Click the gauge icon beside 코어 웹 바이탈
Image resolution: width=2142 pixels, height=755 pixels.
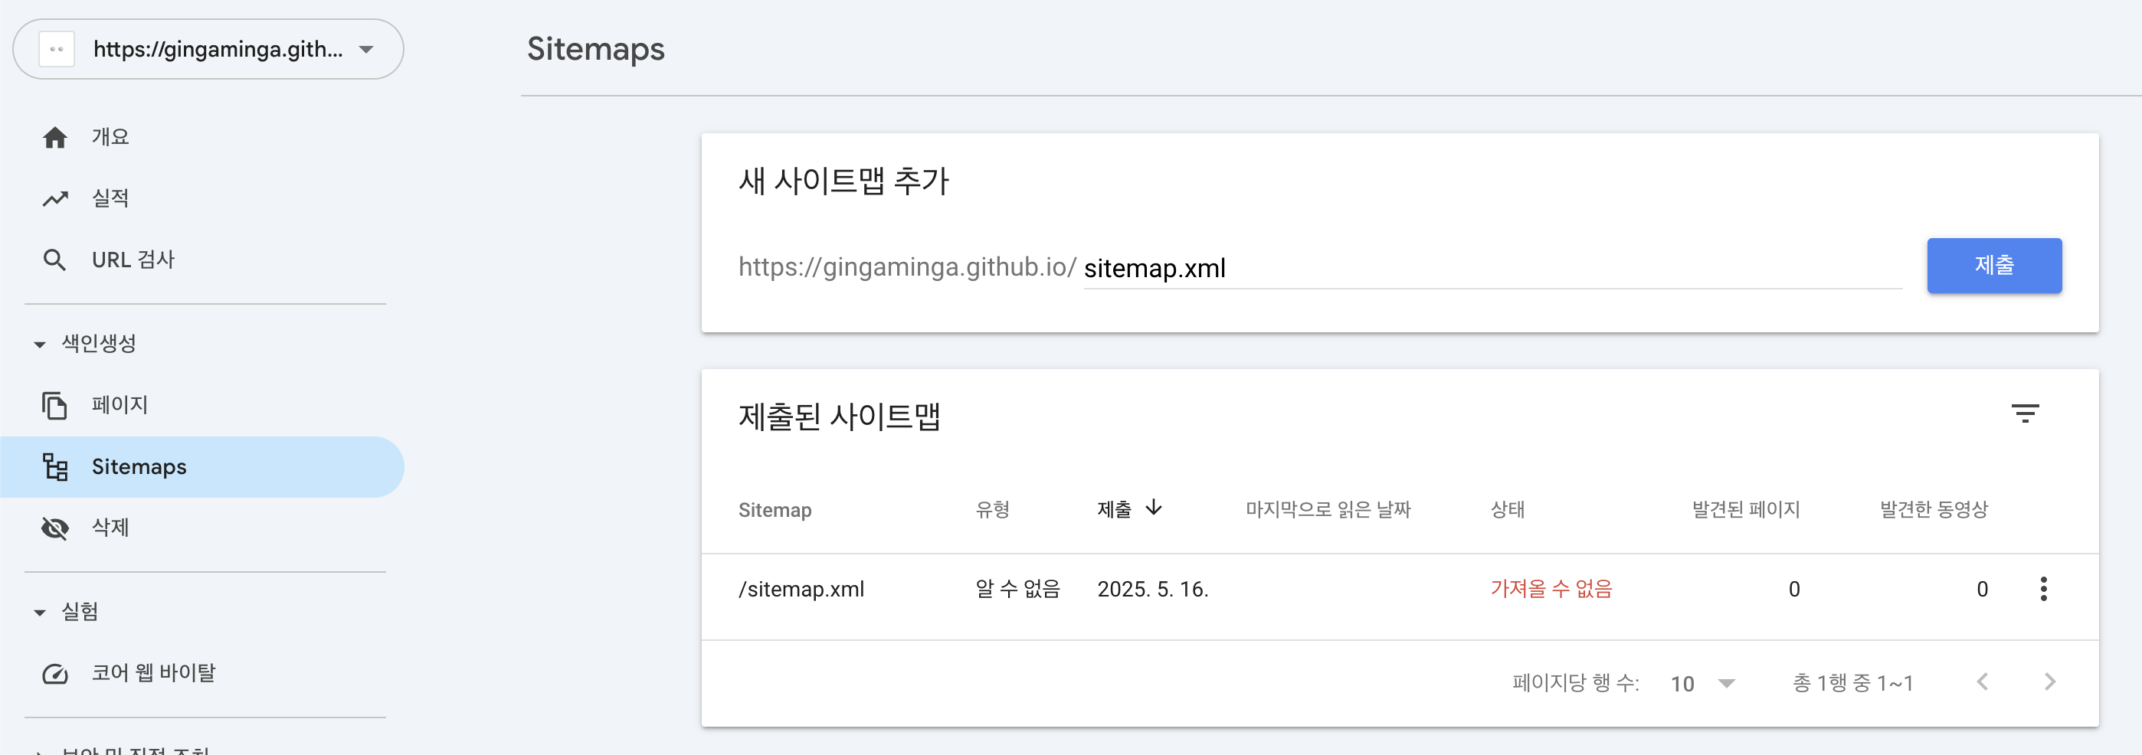point(55,672)
